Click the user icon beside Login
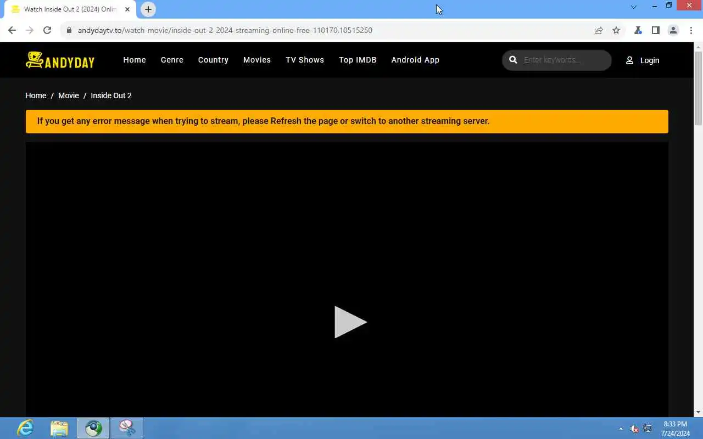 (x=629, y=60)
